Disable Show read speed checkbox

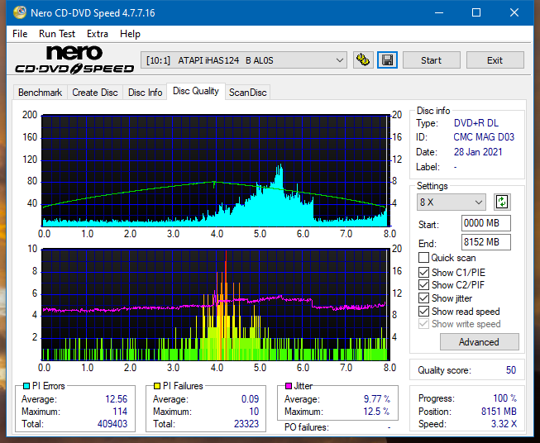(x=423, y=311)
